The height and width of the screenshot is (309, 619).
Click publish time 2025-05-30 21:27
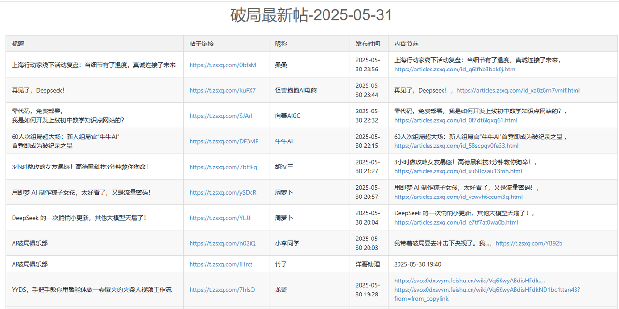tap(368, 167)
